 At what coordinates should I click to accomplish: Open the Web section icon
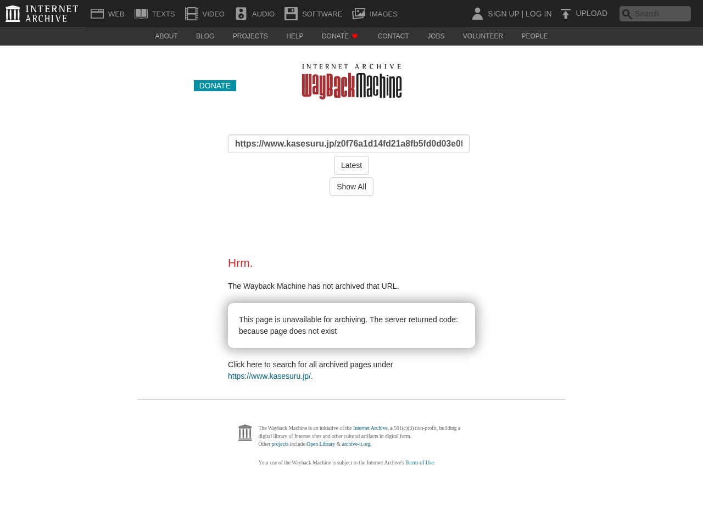tap(97, 14)
